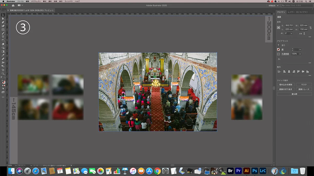The width and height of the screenshot is (314, 176).
Task: Select the Eyedropper tool
Action: [3, 55]
